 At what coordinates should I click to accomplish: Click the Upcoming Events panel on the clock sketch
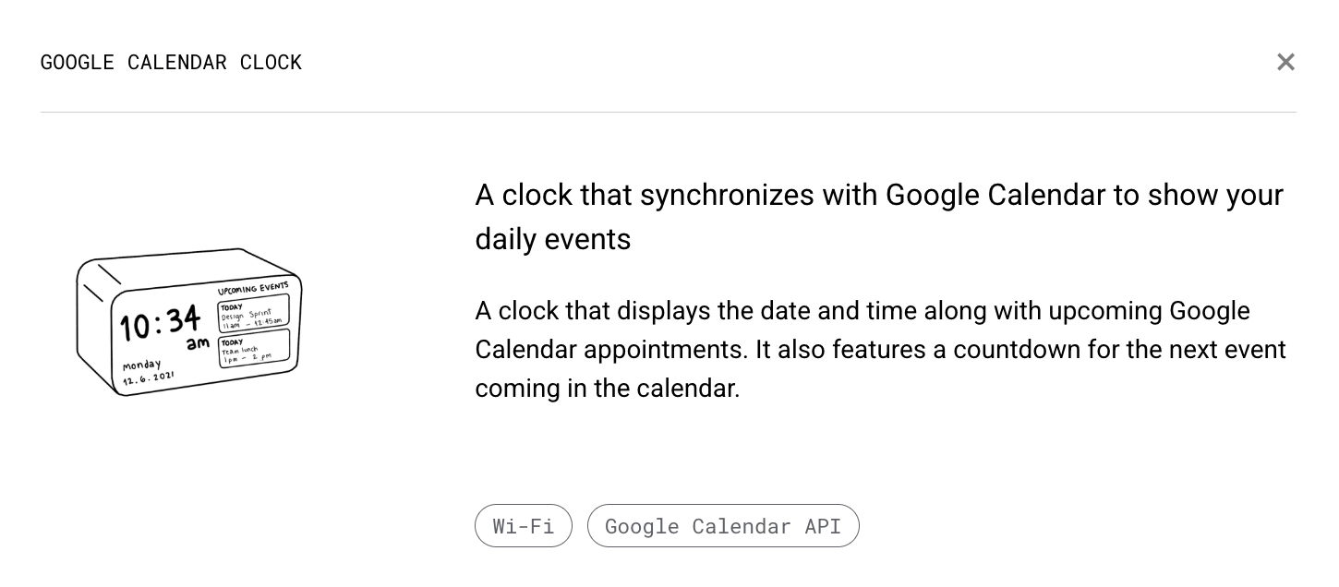point(254,286)
